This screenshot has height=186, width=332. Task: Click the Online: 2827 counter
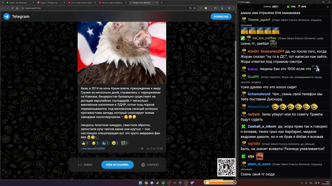click(x=271, y=6)
